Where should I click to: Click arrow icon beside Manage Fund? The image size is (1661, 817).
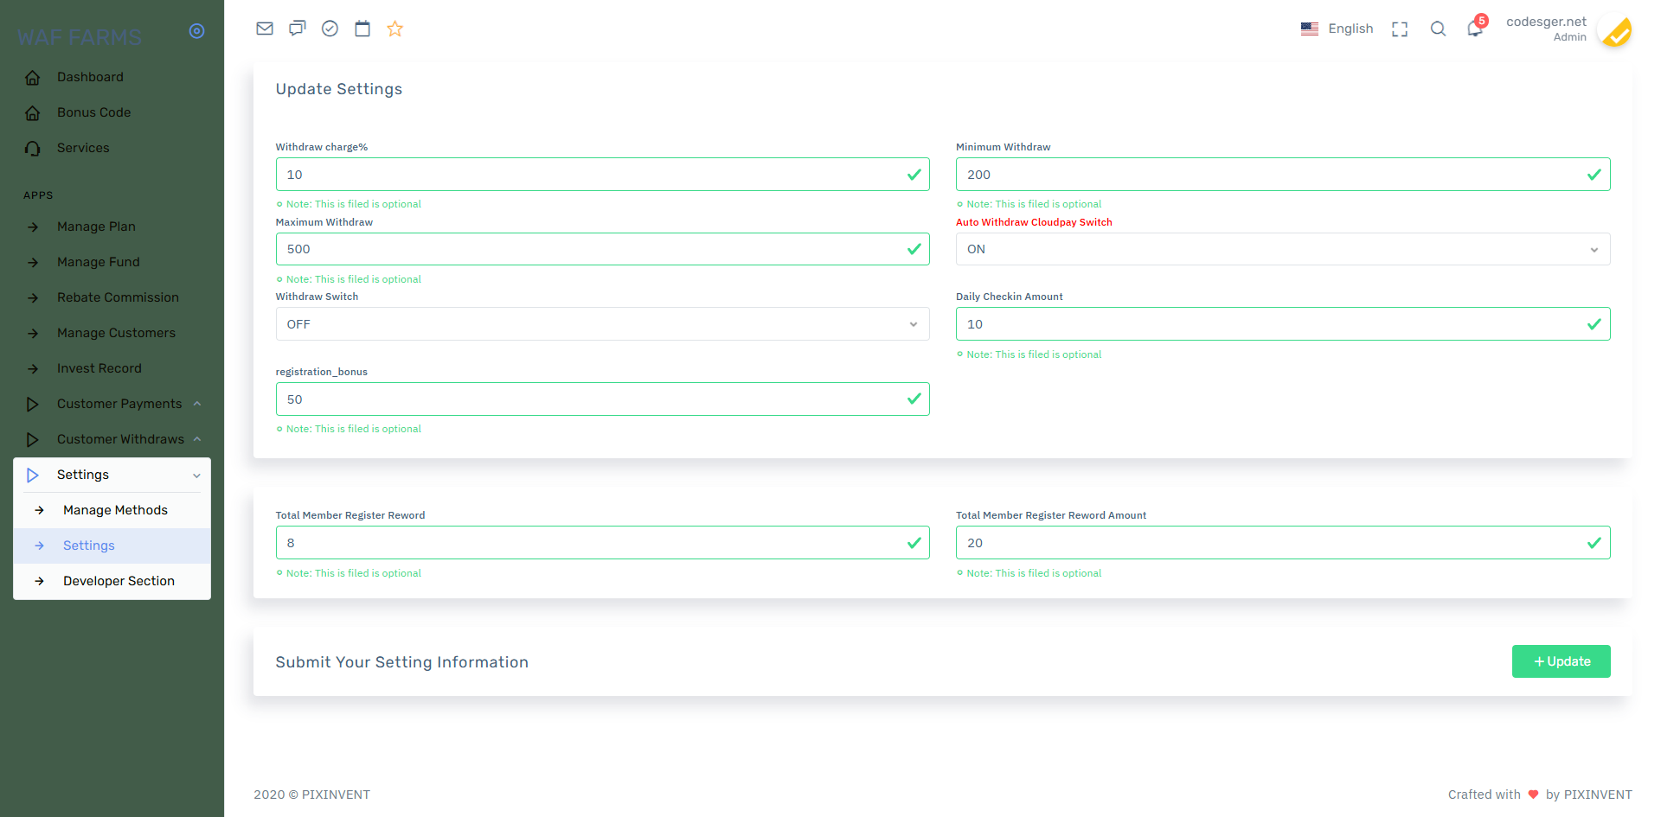point(33,263)
